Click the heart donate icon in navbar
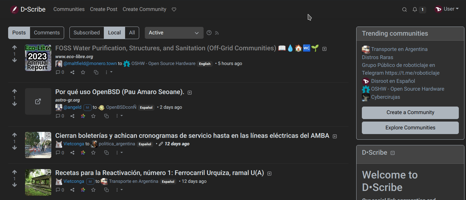This screenshot has width=466, height=200. point(174,10)
